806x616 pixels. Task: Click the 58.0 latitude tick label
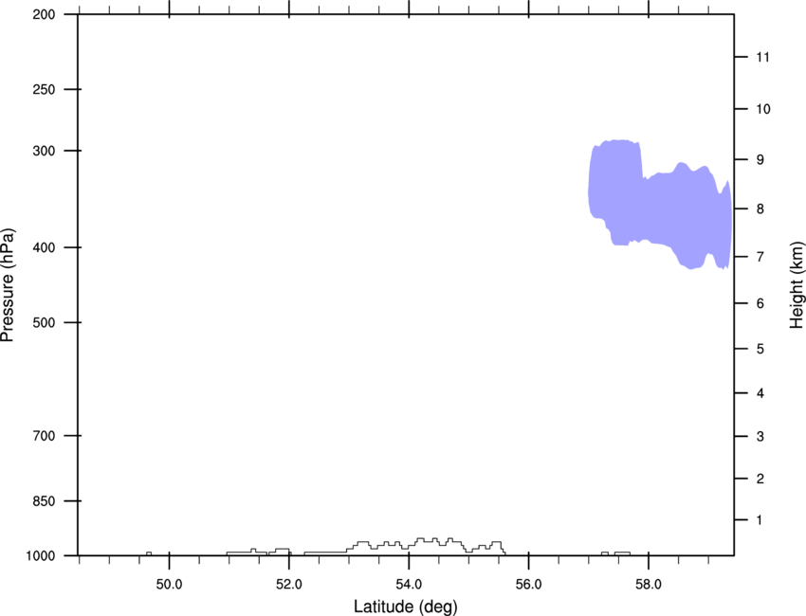649,585
